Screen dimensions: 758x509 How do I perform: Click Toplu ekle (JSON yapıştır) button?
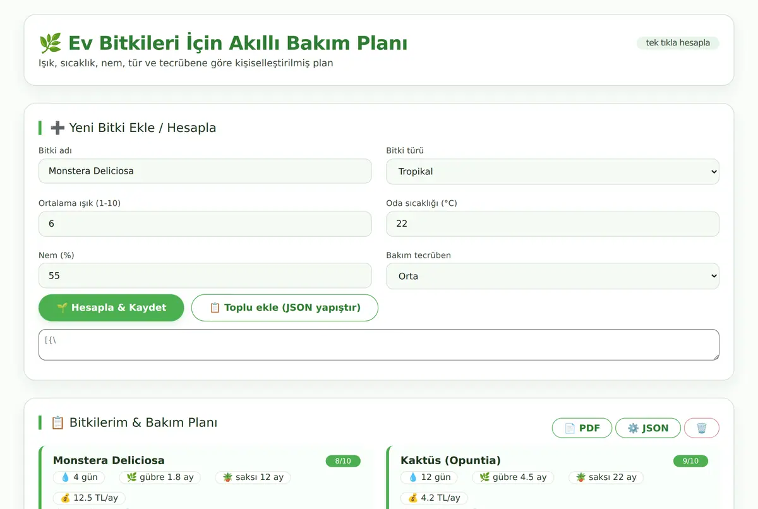point(285,308)
